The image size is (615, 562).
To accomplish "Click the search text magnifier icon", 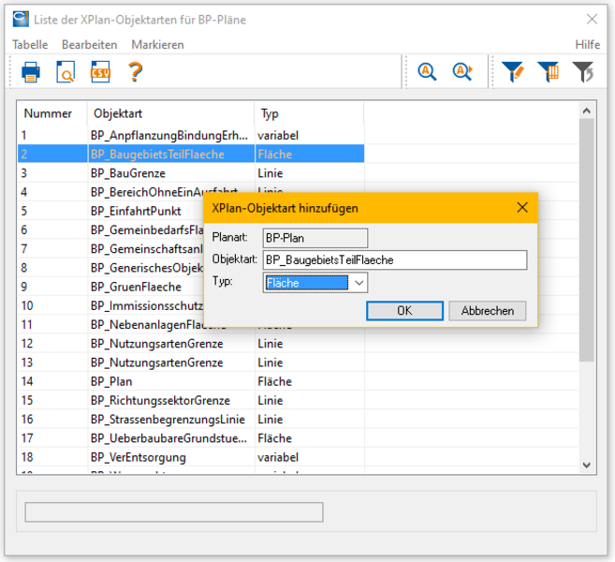I will [x=427, y=72].
